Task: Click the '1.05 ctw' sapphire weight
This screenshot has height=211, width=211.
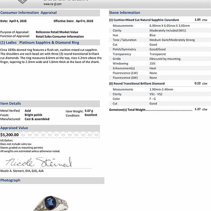Action: point(201,20)
